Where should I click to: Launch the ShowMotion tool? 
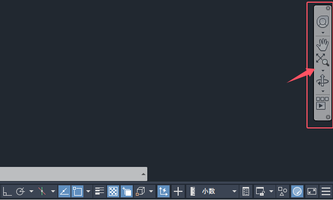click(322, 103)
